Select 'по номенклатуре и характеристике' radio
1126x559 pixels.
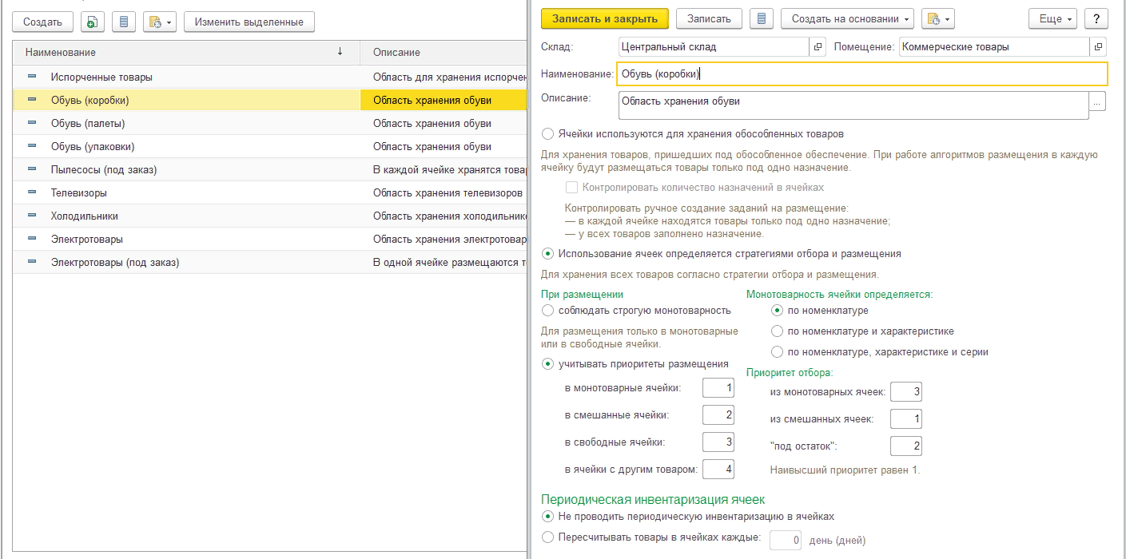click(x=777, y=331)
